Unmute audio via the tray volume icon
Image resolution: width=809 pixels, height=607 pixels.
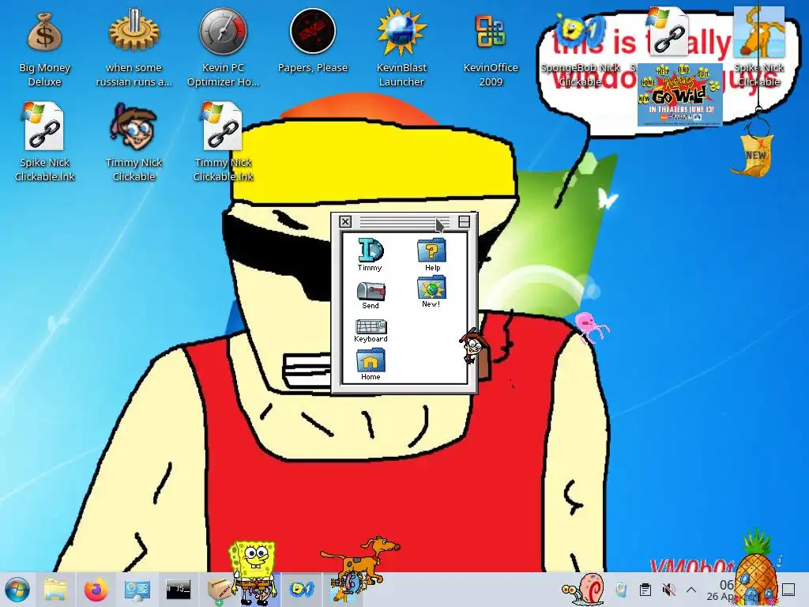coord(668,590)
